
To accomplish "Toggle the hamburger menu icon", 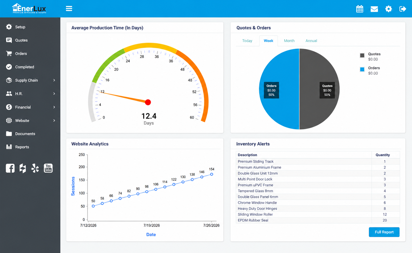I will pyautogui.click(x=69, y=8).
